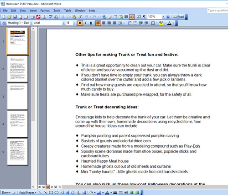This screenshot has width=228, height=195.
Task: Select the page 5 thumbnail
Action: pyautogui.click(x=17, y=152)
